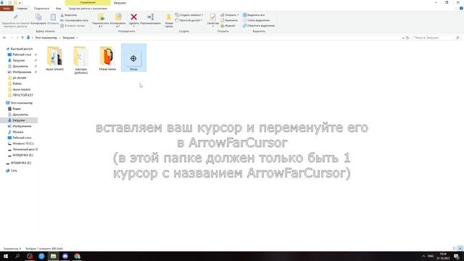Open the звуки folder in the file pane
The height and width of the screenshot is (261, 464).
point(55,59)
